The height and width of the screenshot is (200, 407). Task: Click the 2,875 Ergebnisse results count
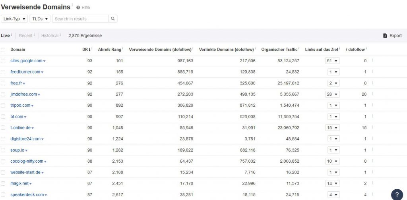pyautogui.click(x=85, y=36)
